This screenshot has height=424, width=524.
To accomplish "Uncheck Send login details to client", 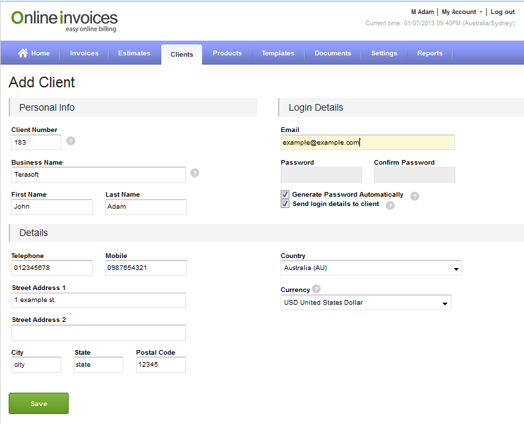I will click(x=285, y=204).
